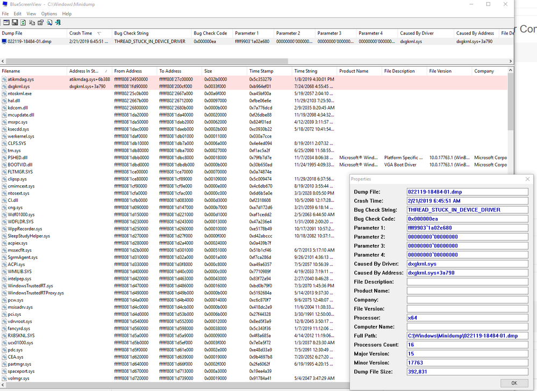Click the Find magnifier toolbar icon
The width and height of the screenshot is (537, 391).
coord(49,23)
